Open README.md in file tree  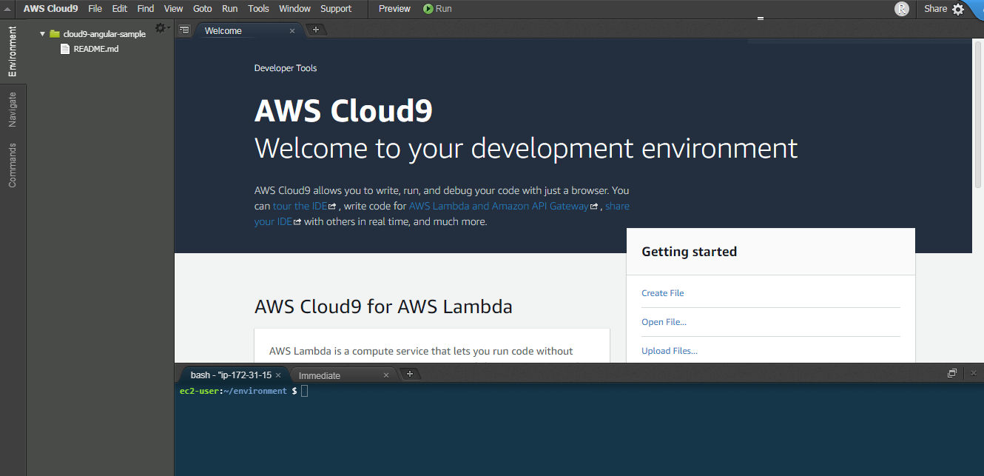pyautogui.click(x=96, y=49)
